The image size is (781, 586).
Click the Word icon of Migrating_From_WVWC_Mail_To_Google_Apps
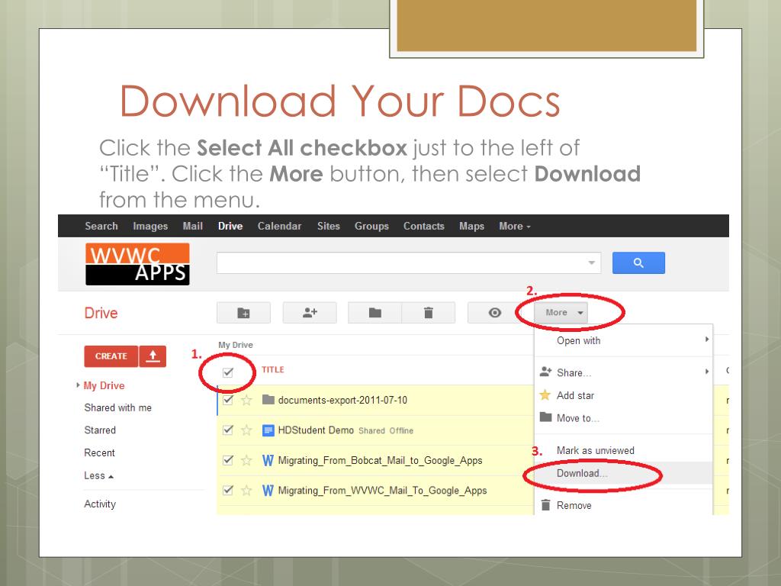pos(268,491)
